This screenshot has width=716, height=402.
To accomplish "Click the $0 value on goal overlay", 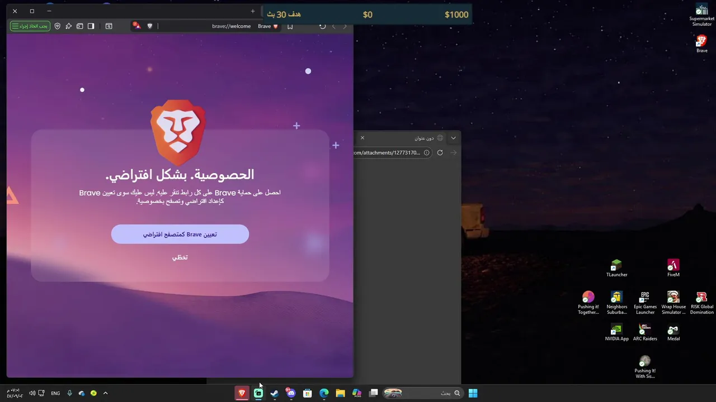I will tap(368, 15).
